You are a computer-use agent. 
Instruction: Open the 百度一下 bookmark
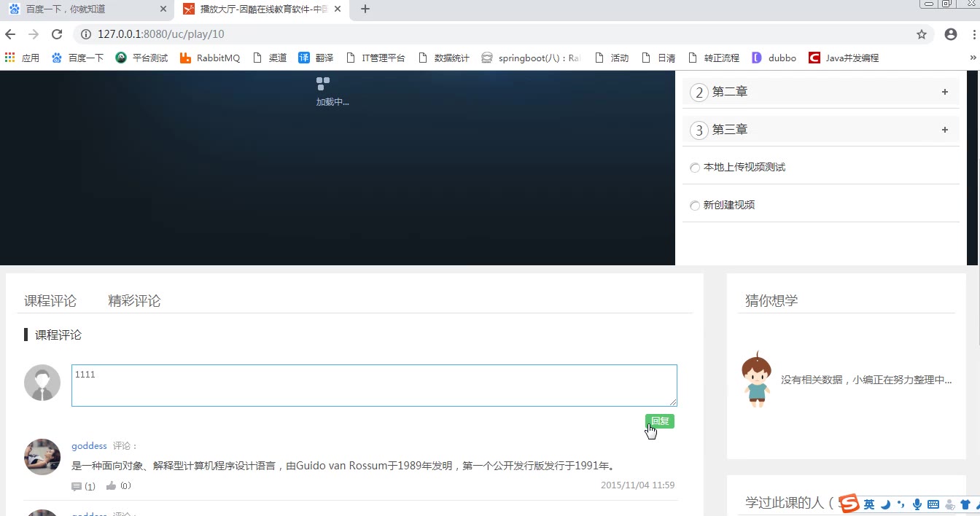(77, 58)
